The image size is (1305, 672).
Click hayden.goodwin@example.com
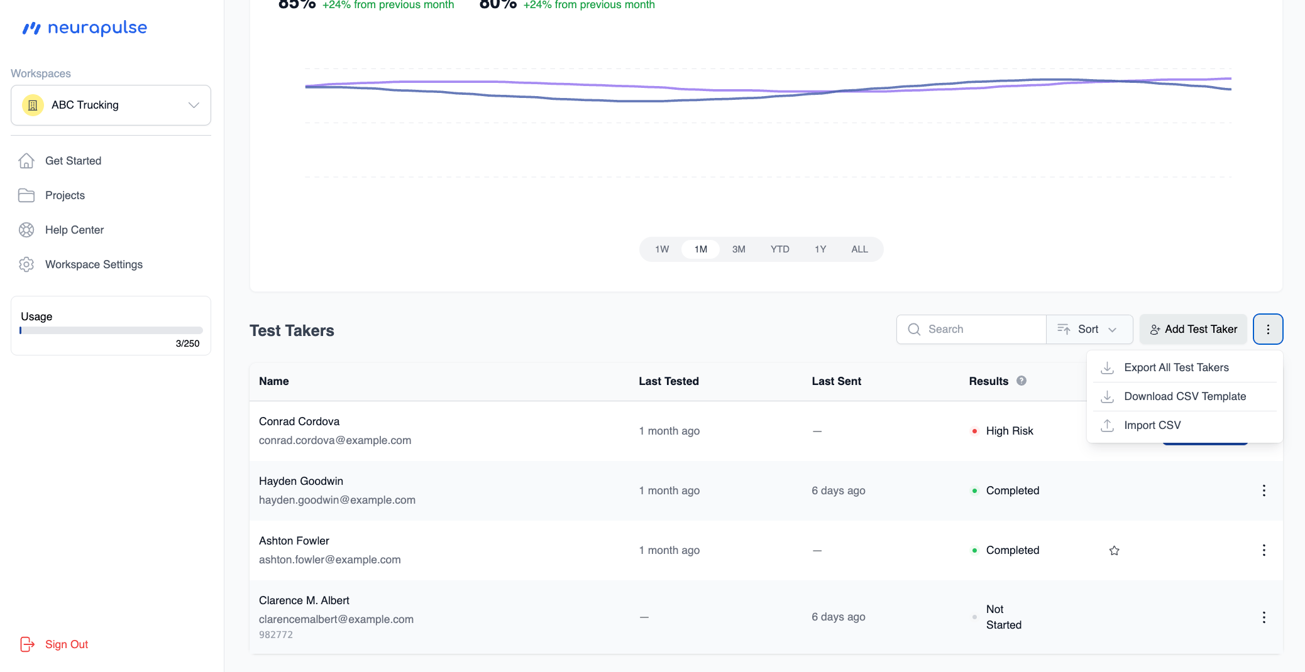pyautogui.click(x=337, y=500)
